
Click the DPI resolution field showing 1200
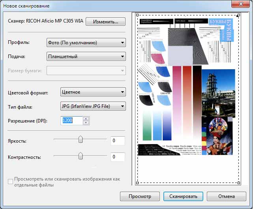[x=72, y=121]
